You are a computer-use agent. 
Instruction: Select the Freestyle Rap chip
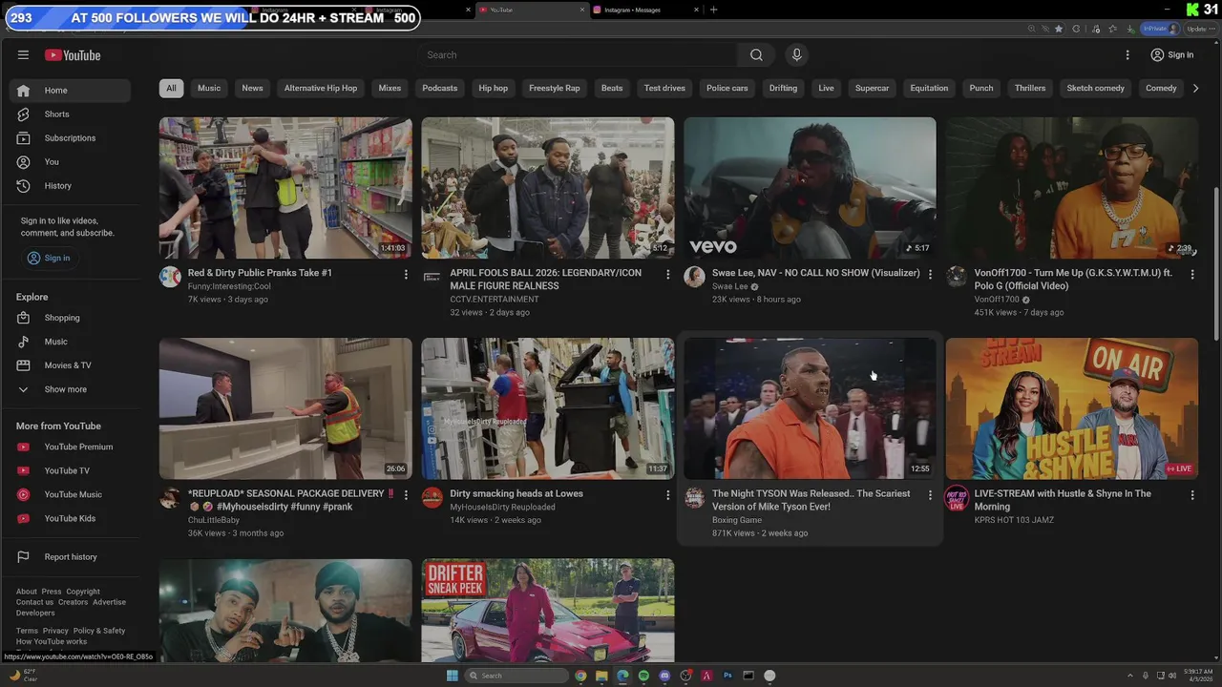[555, 88]
